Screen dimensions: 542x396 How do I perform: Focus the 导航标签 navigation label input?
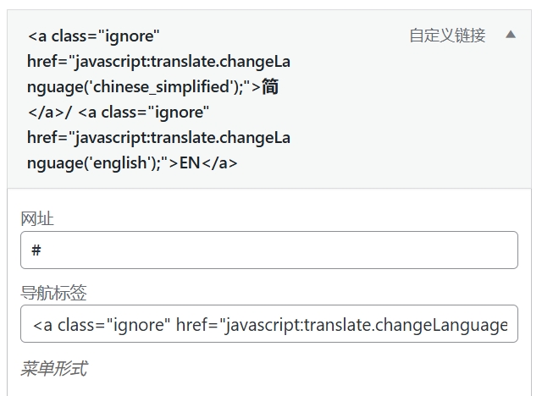coord(269,324)
